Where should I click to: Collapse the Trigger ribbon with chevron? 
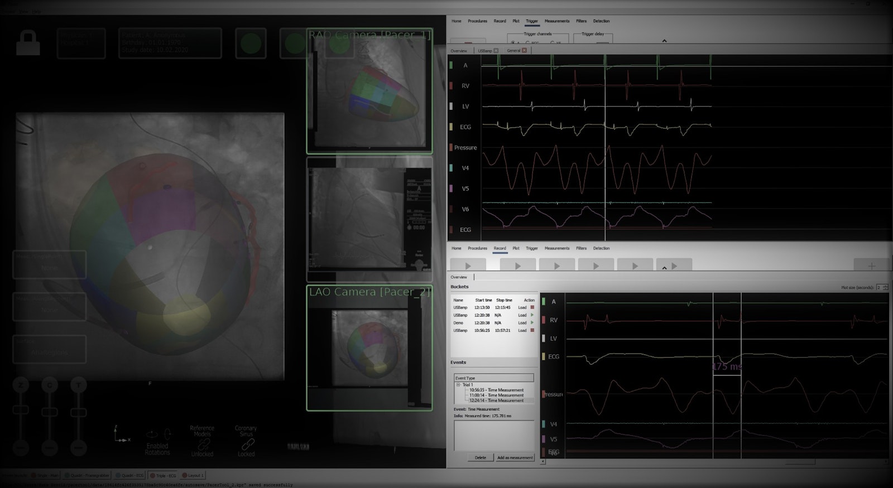(x=664, y=41)
